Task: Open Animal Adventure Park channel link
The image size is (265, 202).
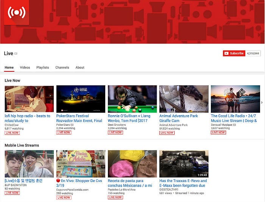Action: 173,125
